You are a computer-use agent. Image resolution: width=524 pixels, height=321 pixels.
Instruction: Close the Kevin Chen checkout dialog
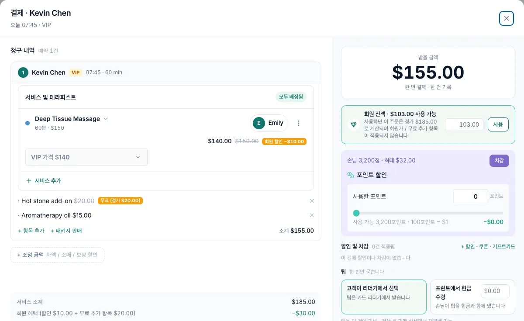507,18
